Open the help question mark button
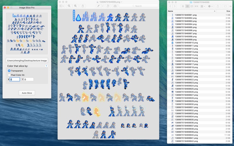234x146 pixels. coord(46,66)
